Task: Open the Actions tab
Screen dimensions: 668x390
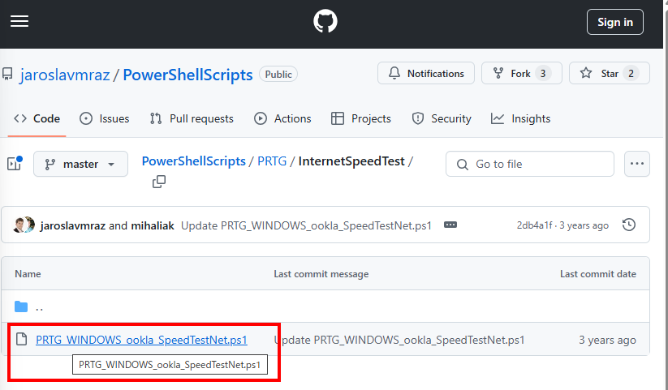Action: [x=283, y=119]
